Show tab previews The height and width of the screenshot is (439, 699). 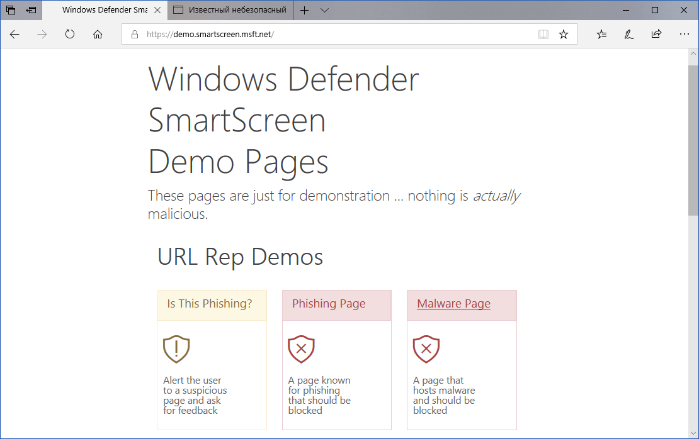[30, 10]
